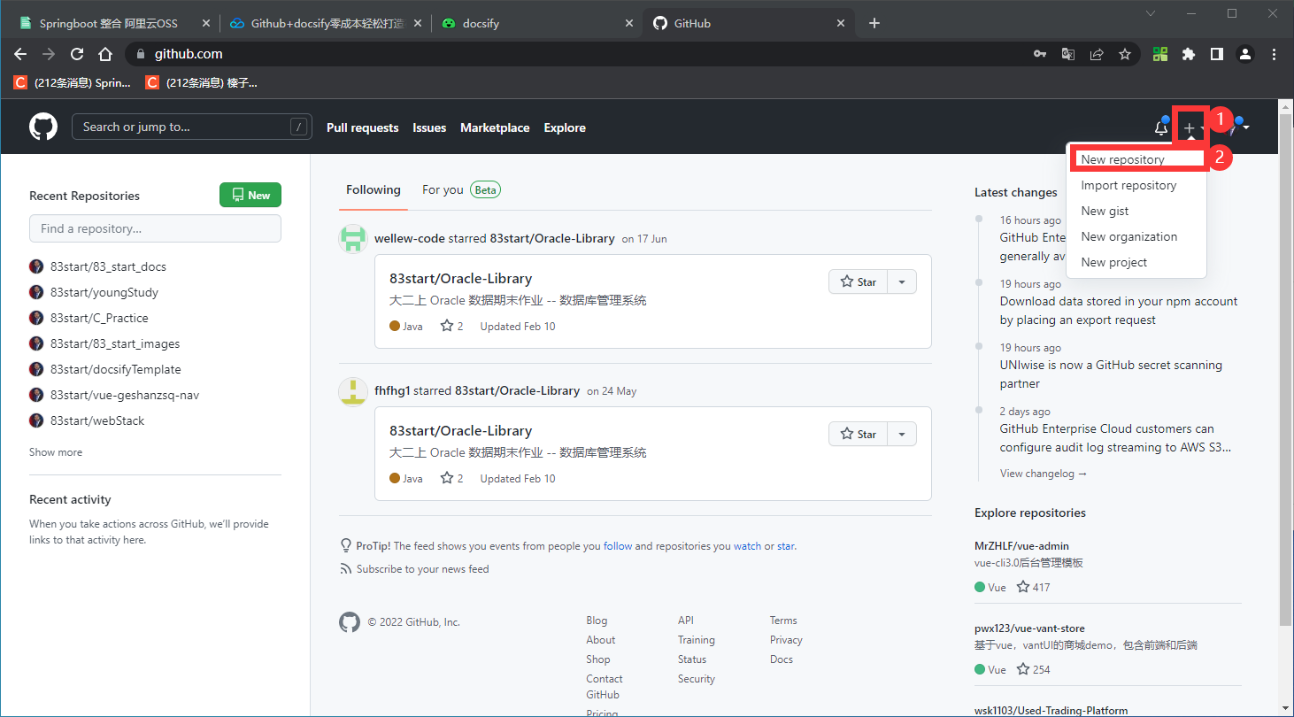Click the search tabs chevron in title bar
This screenshot has height=717, width=1294.
[x=1151, y=13]
